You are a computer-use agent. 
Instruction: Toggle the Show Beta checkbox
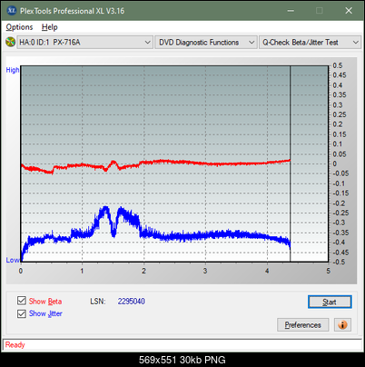(x=22, y=301)
